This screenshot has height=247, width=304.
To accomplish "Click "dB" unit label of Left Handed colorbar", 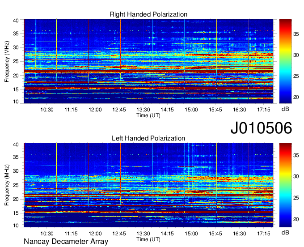I will [285, 232].
